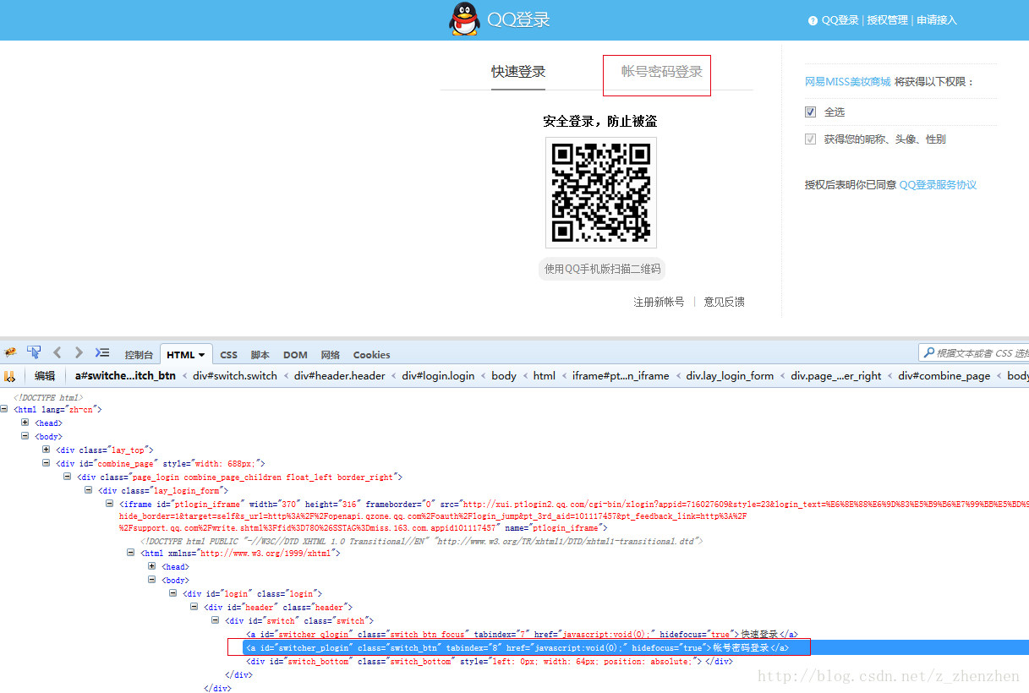Collapse the div class="page_login" node
The width and height of the screenshot is (1029, 693).
point(68,477)
